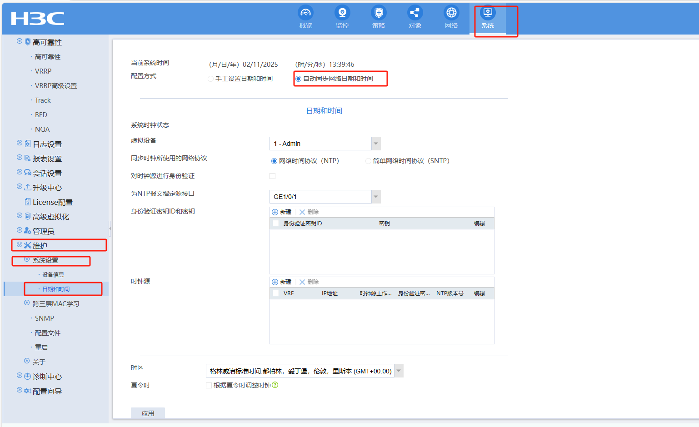The width and height of the screenshot is (699, 427).
Task: Click the 管理员 user icon
Action: point(28,231)
